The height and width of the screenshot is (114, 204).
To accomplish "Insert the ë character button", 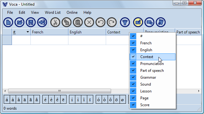I will pyautogui.click(x=63, y=99).
